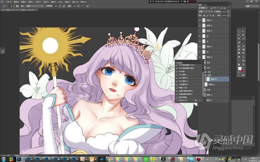Open the Brush panel from options bar
Screen dimensions: 260x162
(17, 6)
